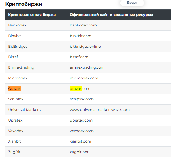Click bankodex.com site text
Screen dimensions: 191x162
(x=83, y=25)
